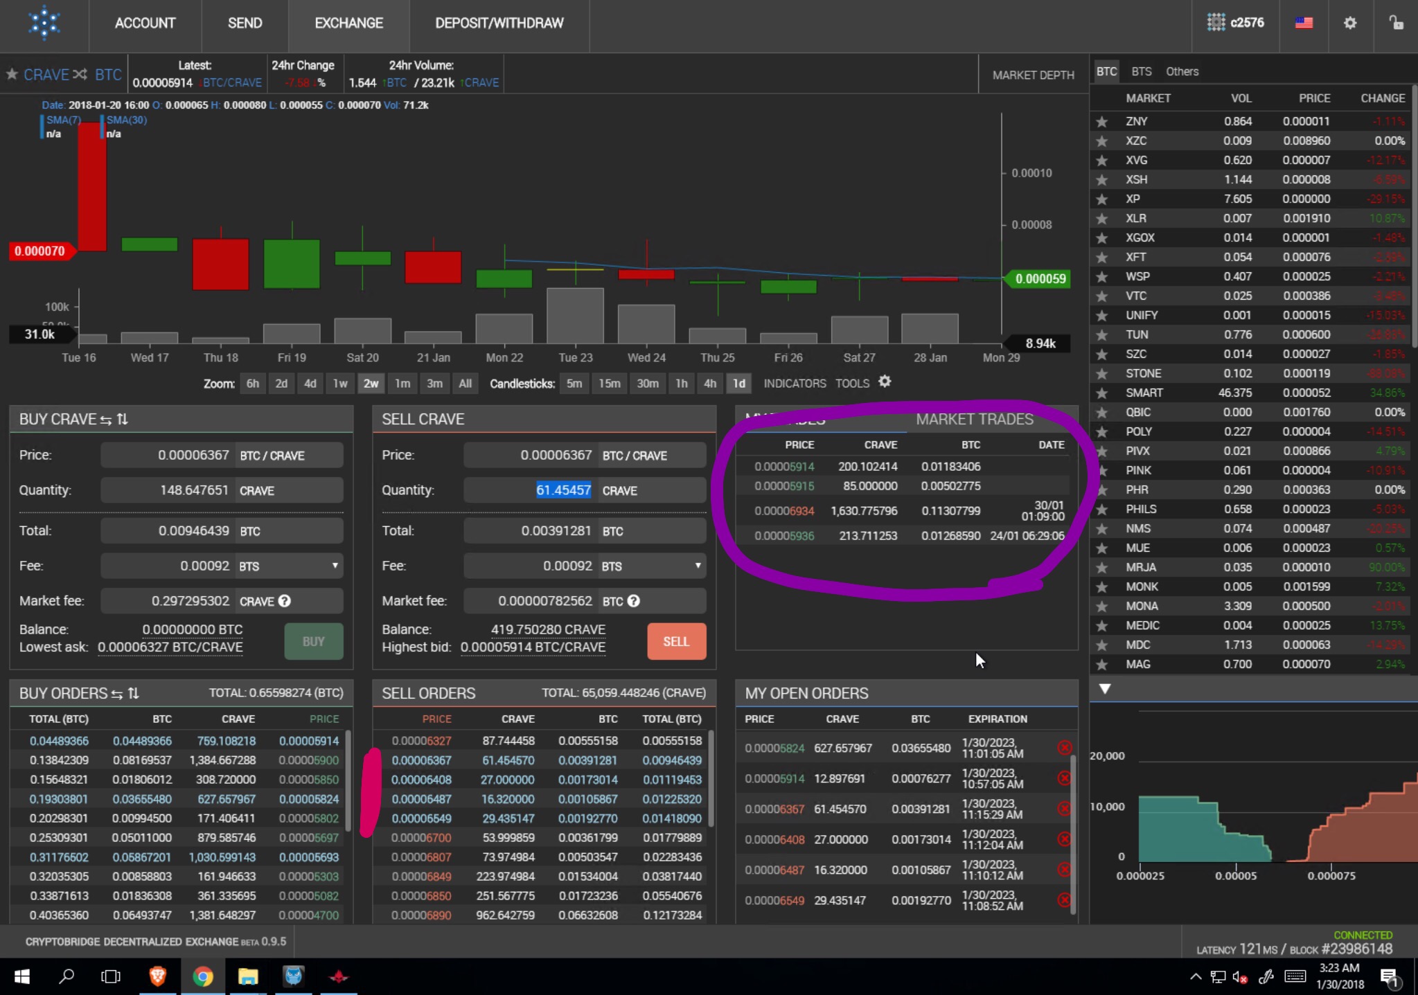This screenshot has width=1418, height=995.
Task: Select the 1d candlestick interval
Action: tap(739, 383)
